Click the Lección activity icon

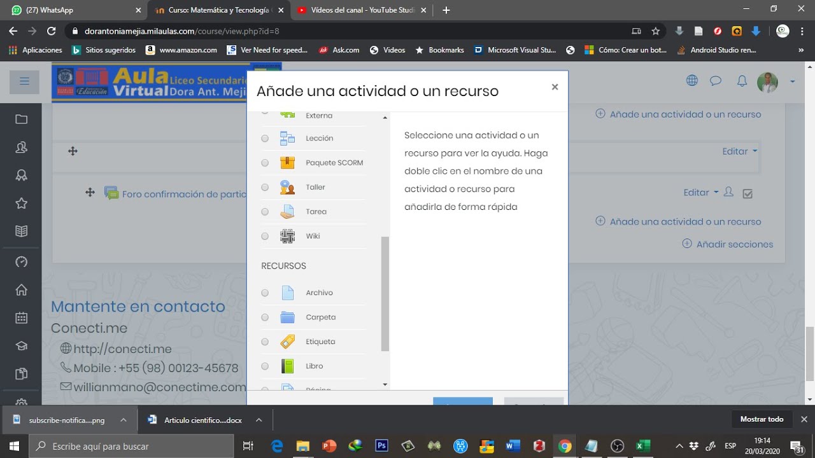tap(288, 138)
